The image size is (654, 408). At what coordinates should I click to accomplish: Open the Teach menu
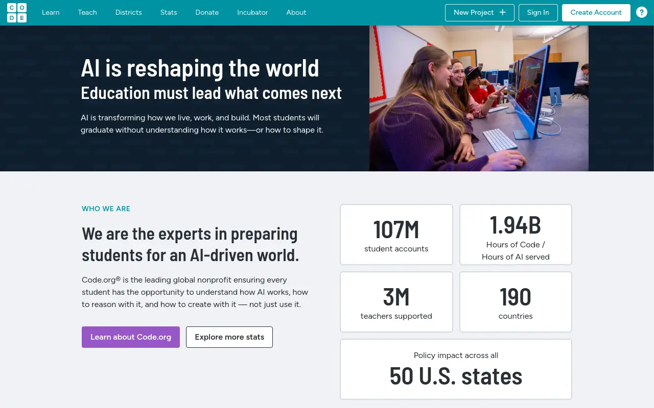87,12
